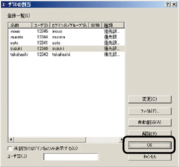Click the list's left scroll arrow
This screenshot has height=167, width=179.
pos(11,139)
